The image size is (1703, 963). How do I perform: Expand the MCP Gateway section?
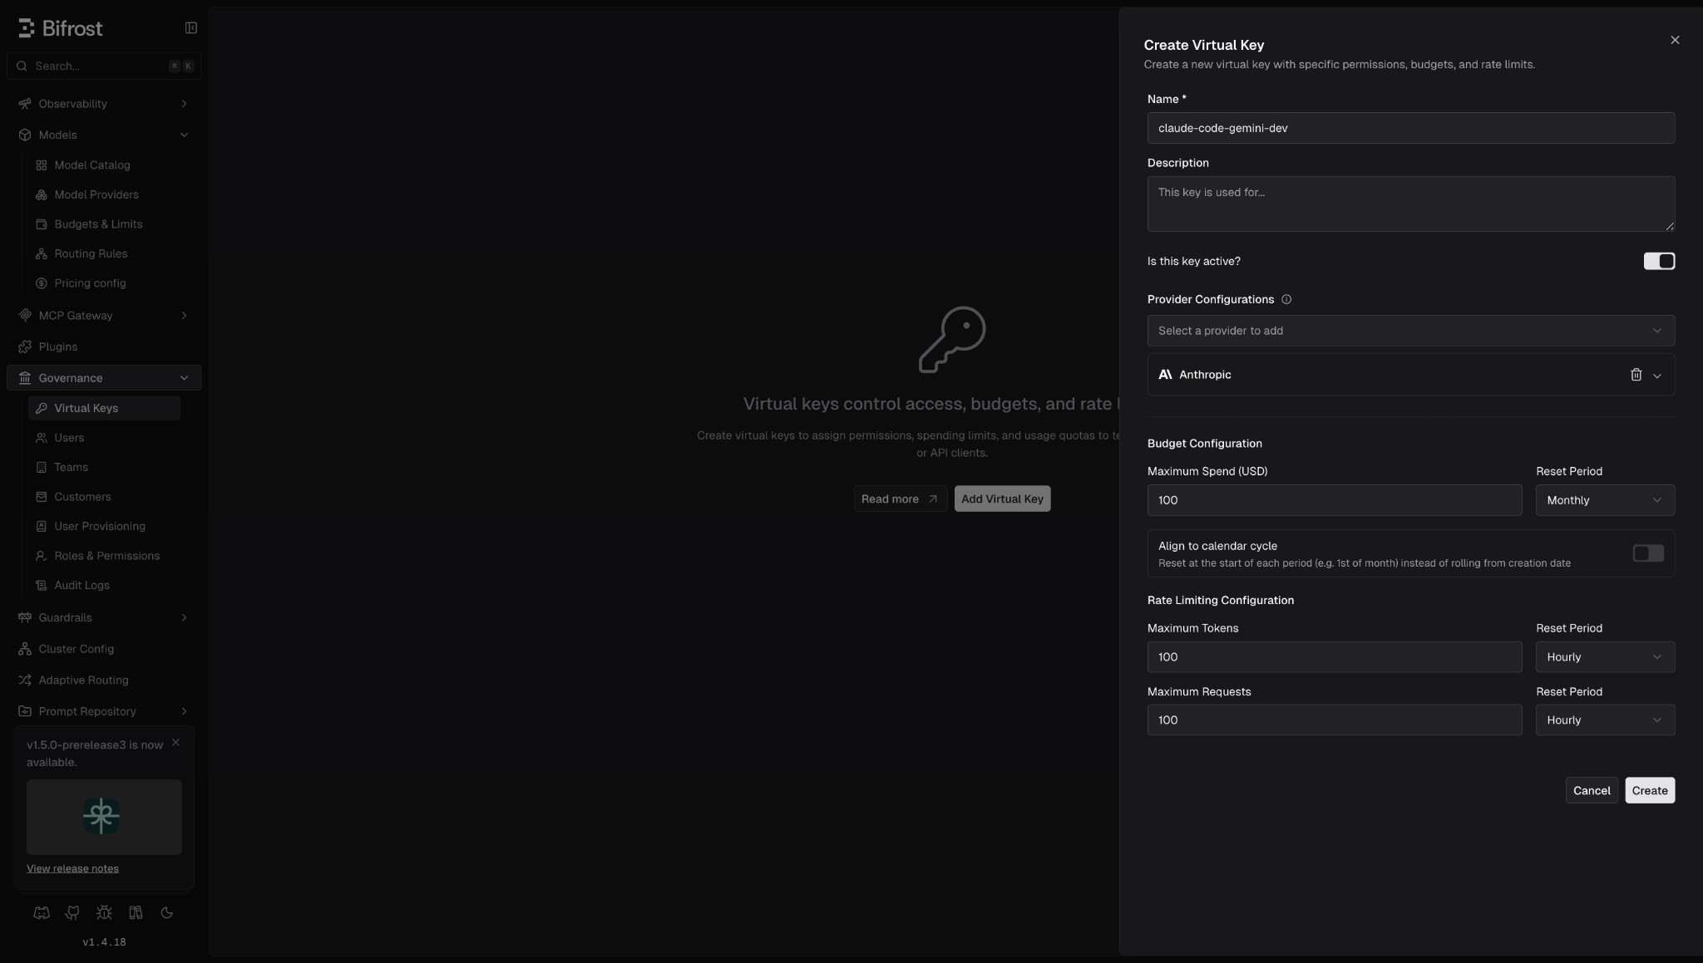(104, 316)
